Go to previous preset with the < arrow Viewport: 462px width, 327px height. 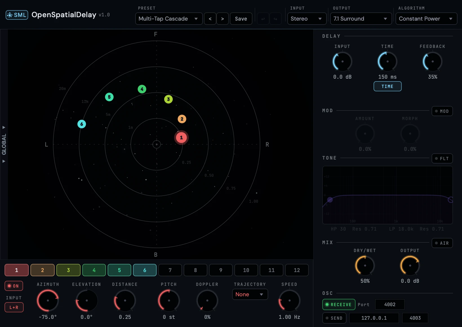(210, 19)
